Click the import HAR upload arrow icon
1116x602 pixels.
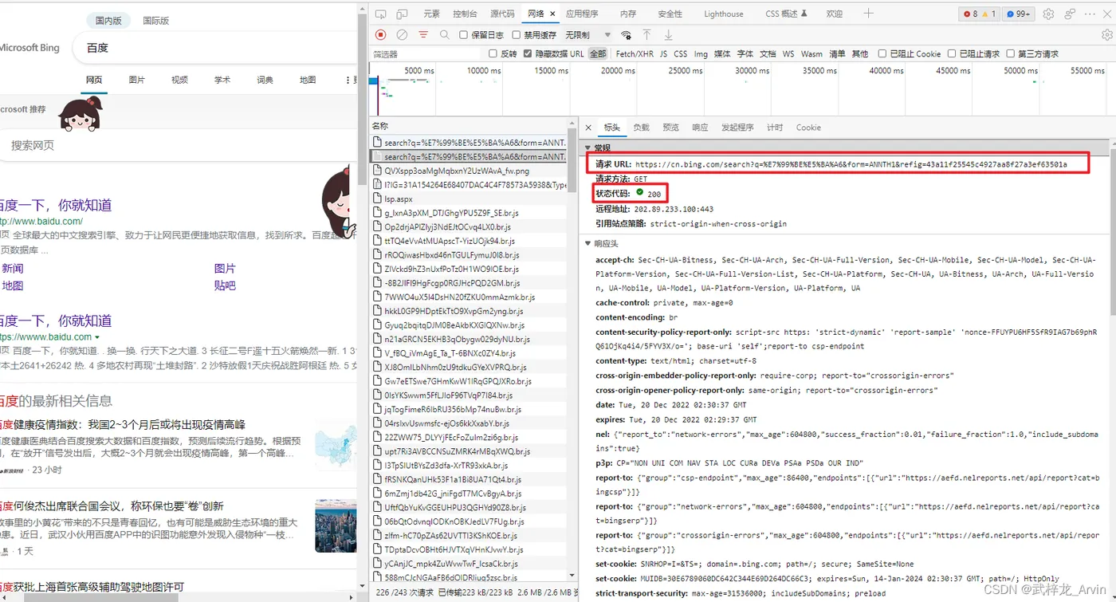tap(647, 35)
